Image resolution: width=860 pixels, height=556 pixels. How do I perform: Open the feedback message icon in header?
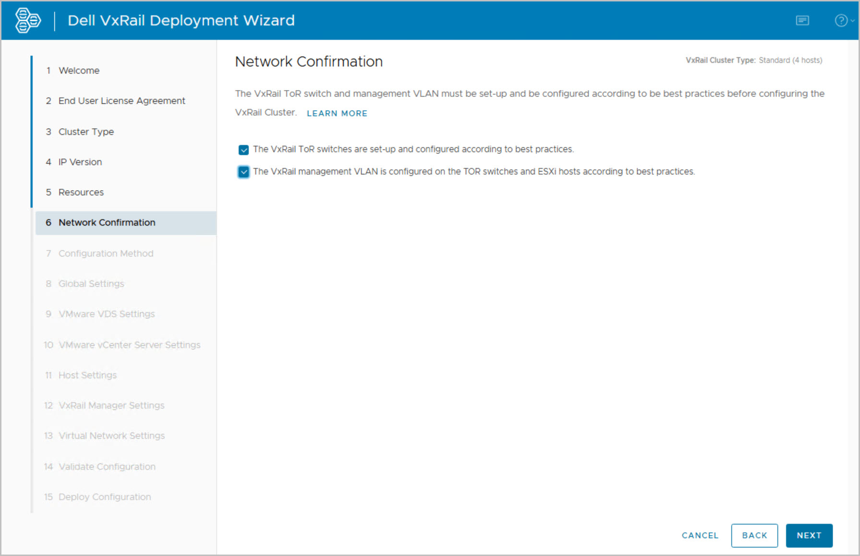(802, 20)
